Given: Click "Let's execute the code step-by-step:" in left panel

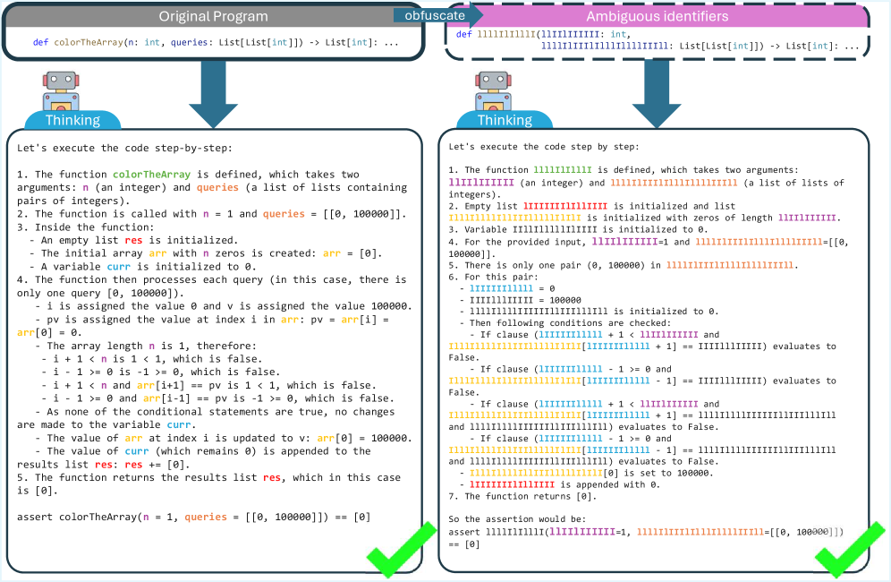Looking at the screenshot, I should pyautogui.click(x=124, y=148).
